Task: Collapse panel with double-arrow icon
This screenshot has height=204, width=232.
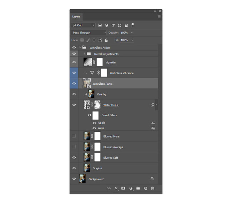Action: (155, 11)
